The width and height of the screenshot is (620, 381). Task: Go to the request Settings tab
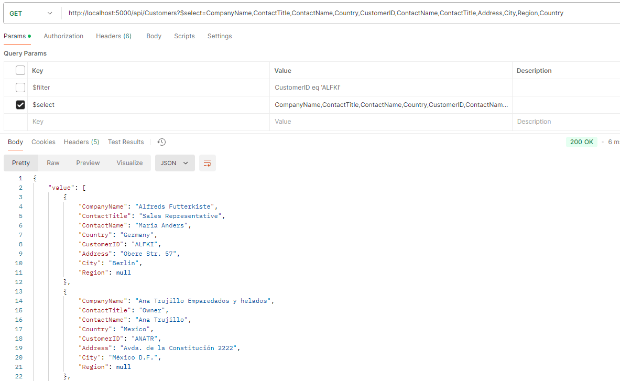[220, 36]
